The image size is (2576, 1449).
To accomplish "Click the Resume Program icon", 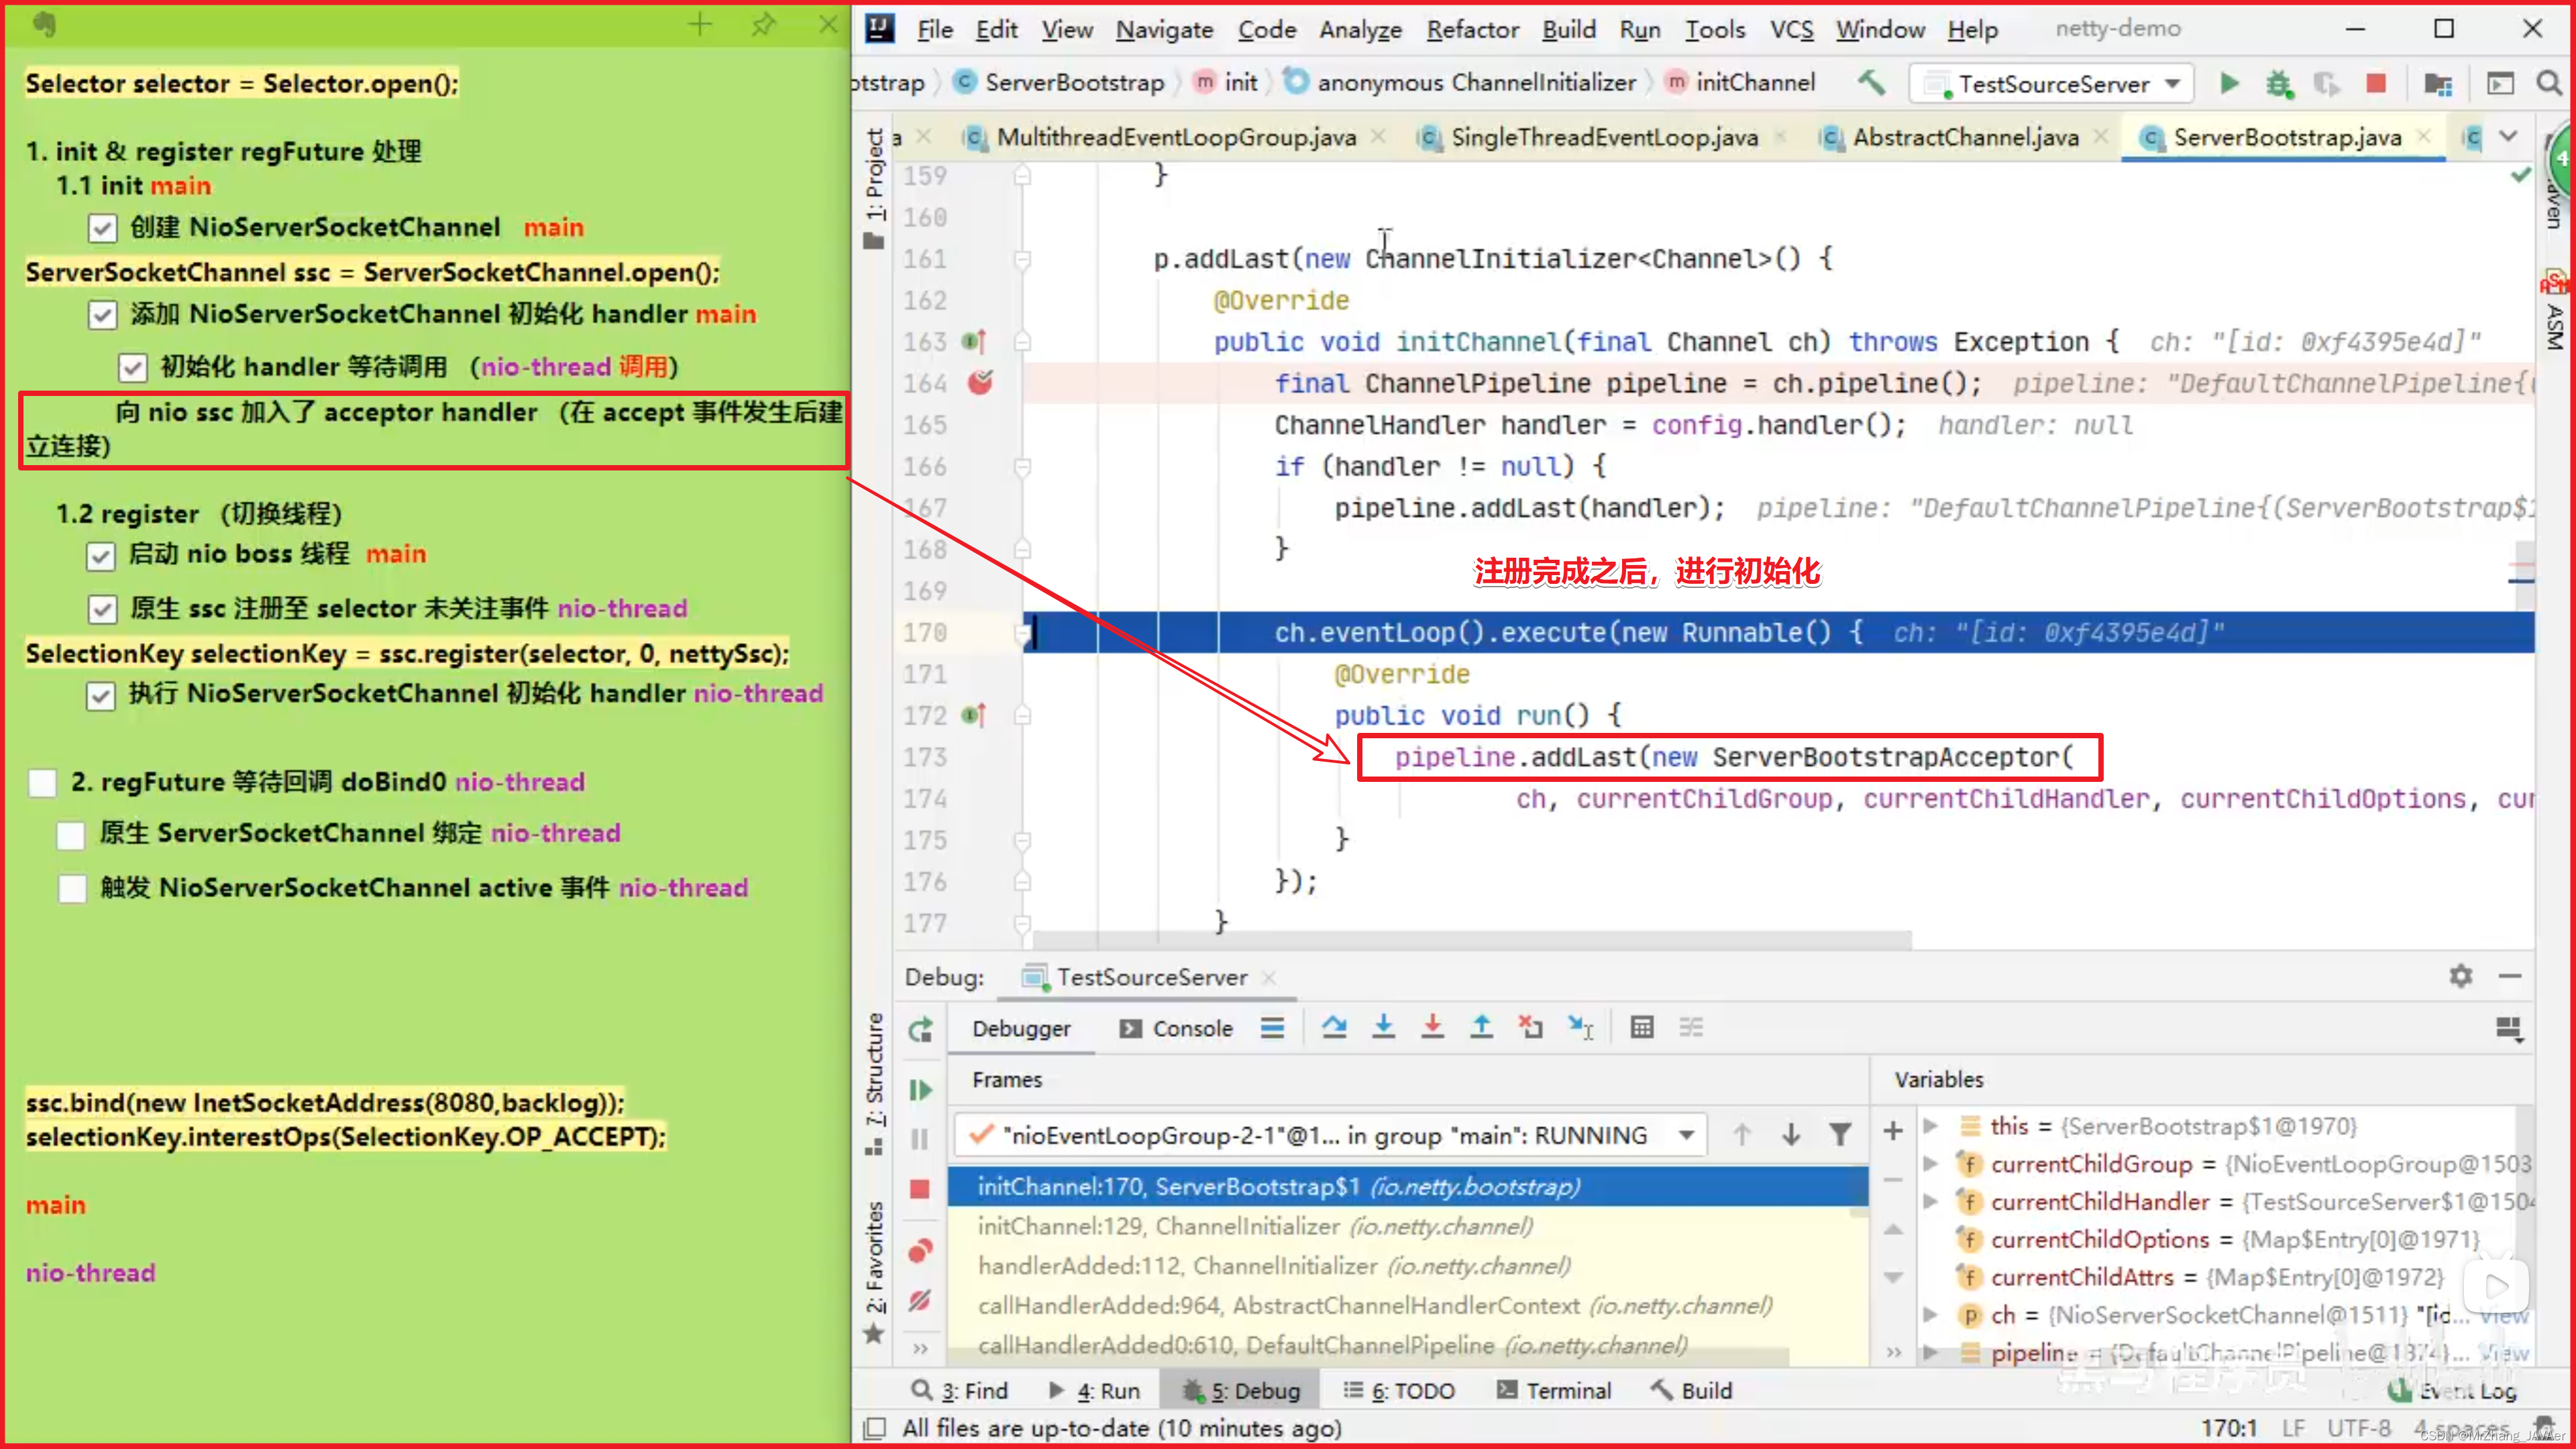I will point(920,1090).
